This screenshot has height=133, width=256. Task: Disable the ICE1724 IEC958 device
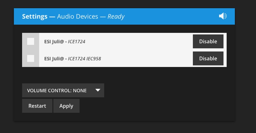(208, 58)
